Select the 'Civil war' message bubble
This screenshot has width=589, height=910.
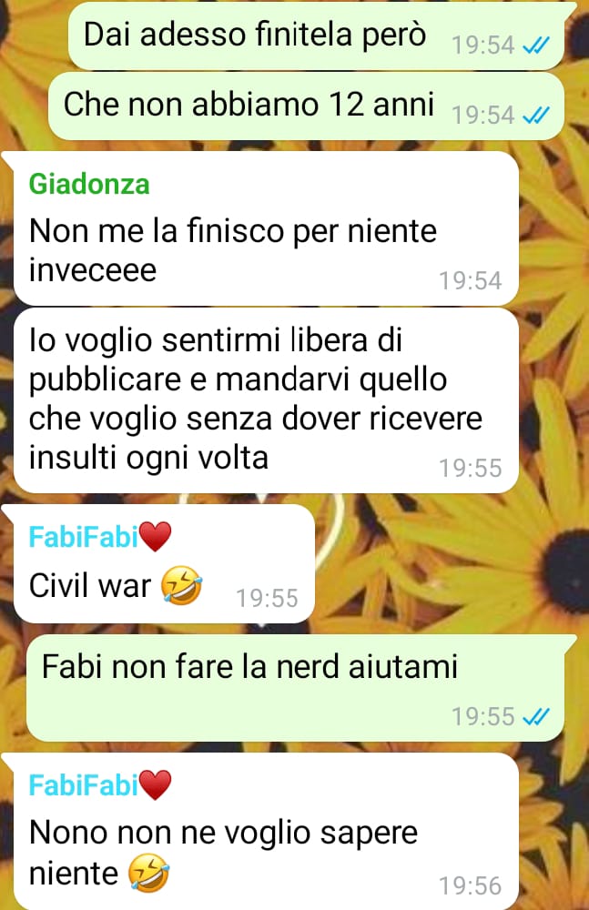(x=165, y=563)
